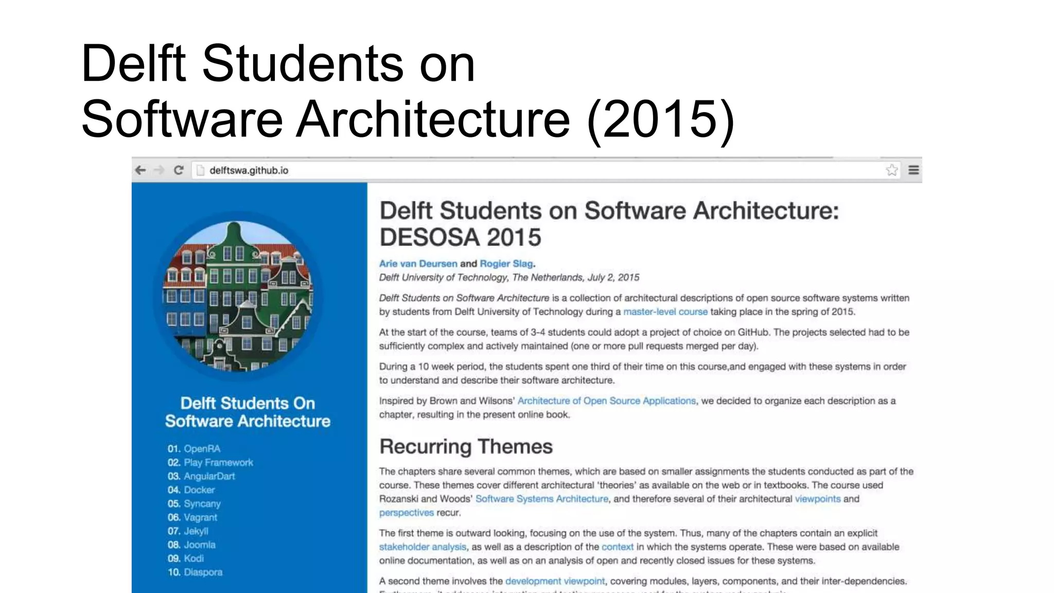The width and height of the screenshot is (1054, 593).
Task: Open Architecture of Open Source Applications link
Action: pos(607,400)
